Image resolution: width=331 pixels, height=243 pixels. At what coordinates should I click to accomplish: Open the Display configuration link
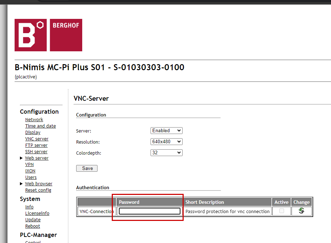33,133
